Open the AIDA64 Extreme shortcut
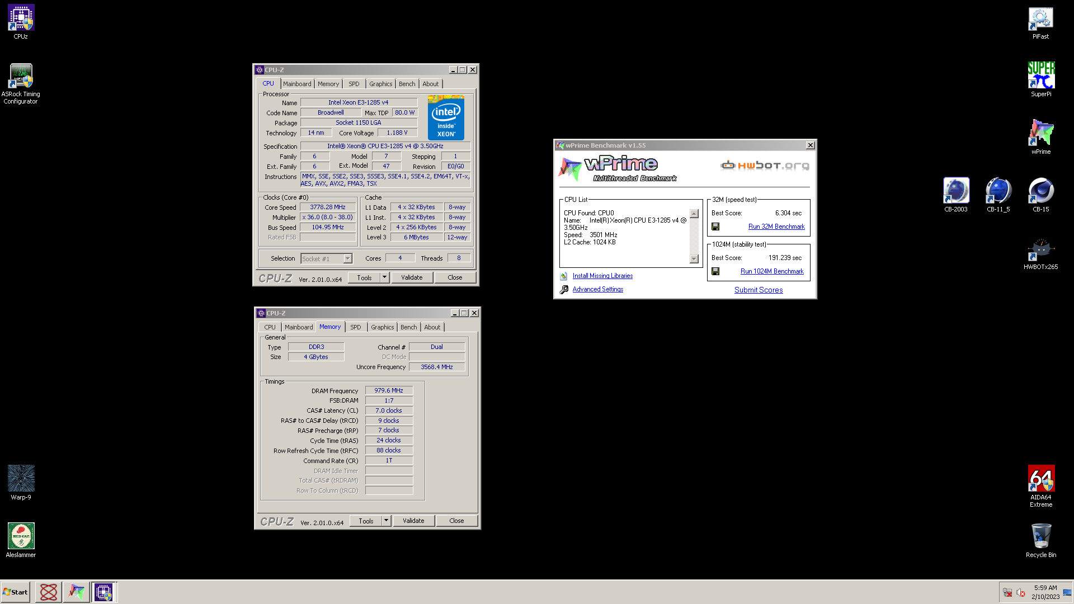The width and height of the screenshot is (1074, 604). 1040,486
